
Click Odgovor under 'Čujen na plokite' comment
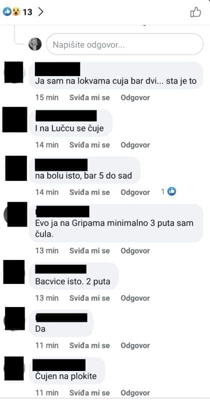click(135, 392)
